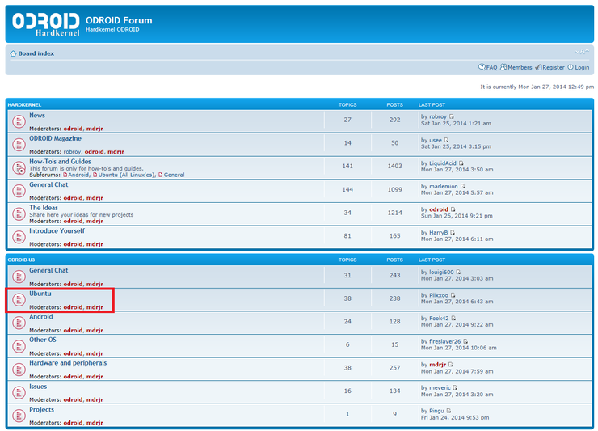Viewport: 598px width, 431px height.
Task: Click the forum icon next to News
Action: click(19, 121)
